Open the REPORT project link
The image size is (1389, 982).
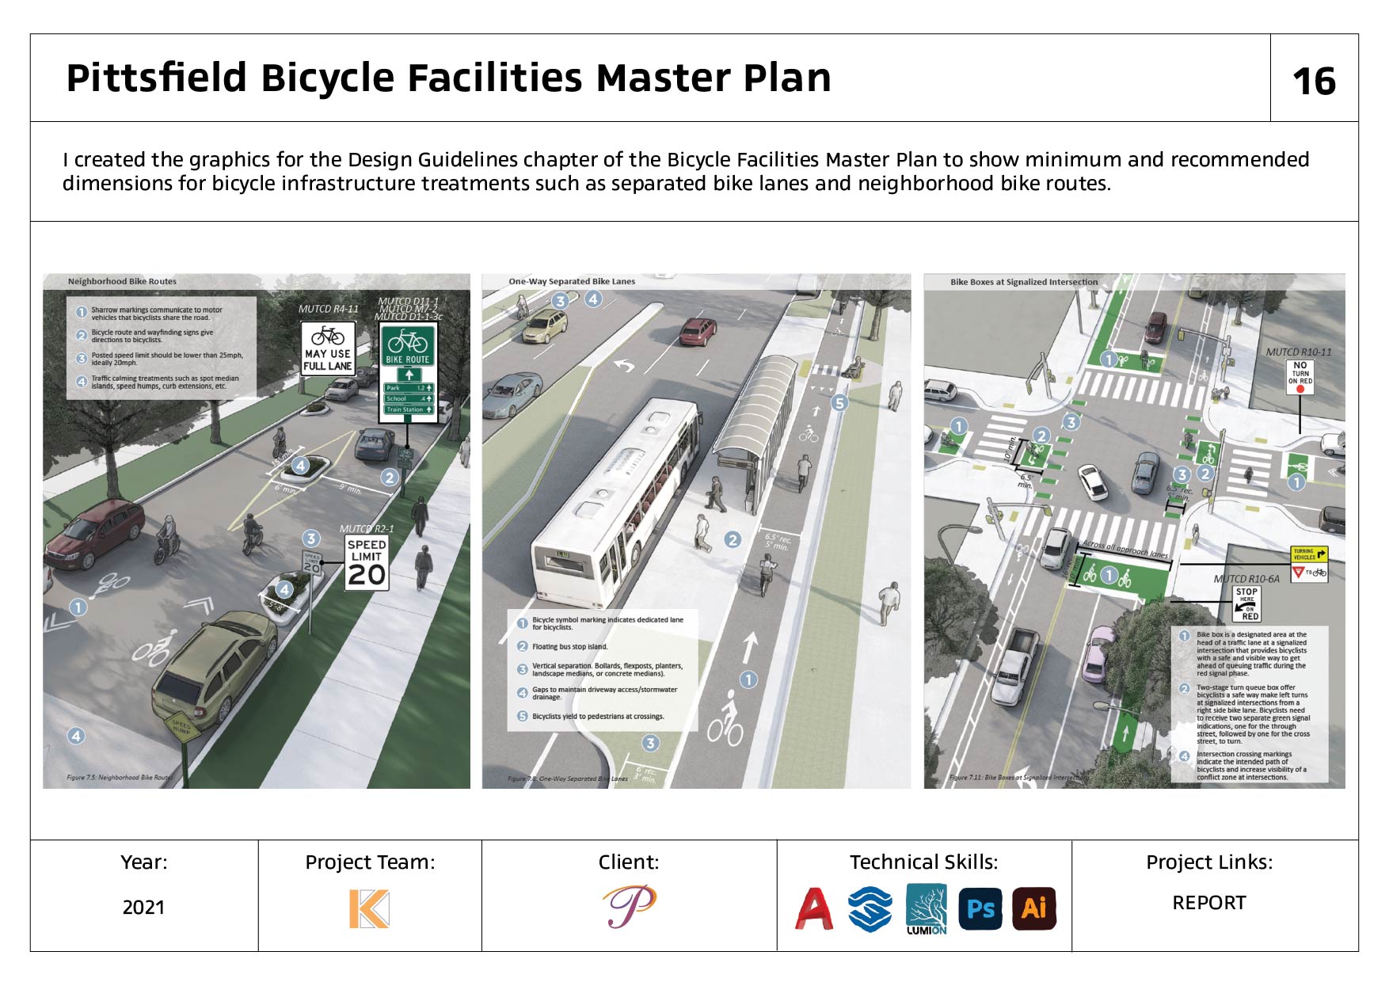tap(1208, 903)
